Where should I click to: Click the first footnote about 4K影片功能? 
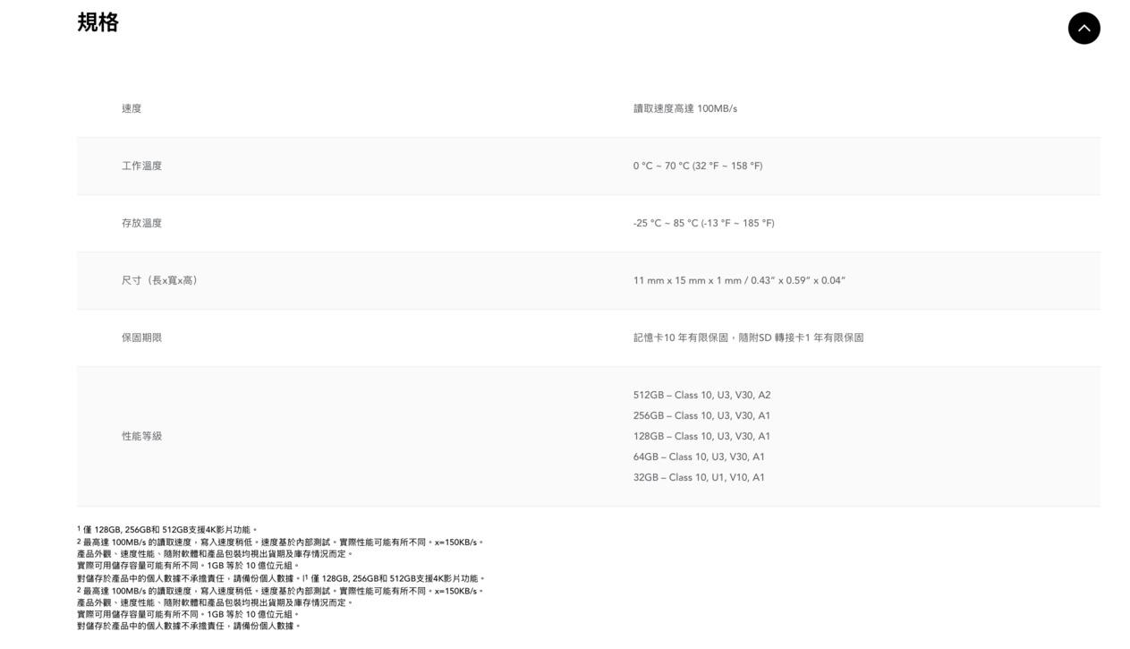167,530
